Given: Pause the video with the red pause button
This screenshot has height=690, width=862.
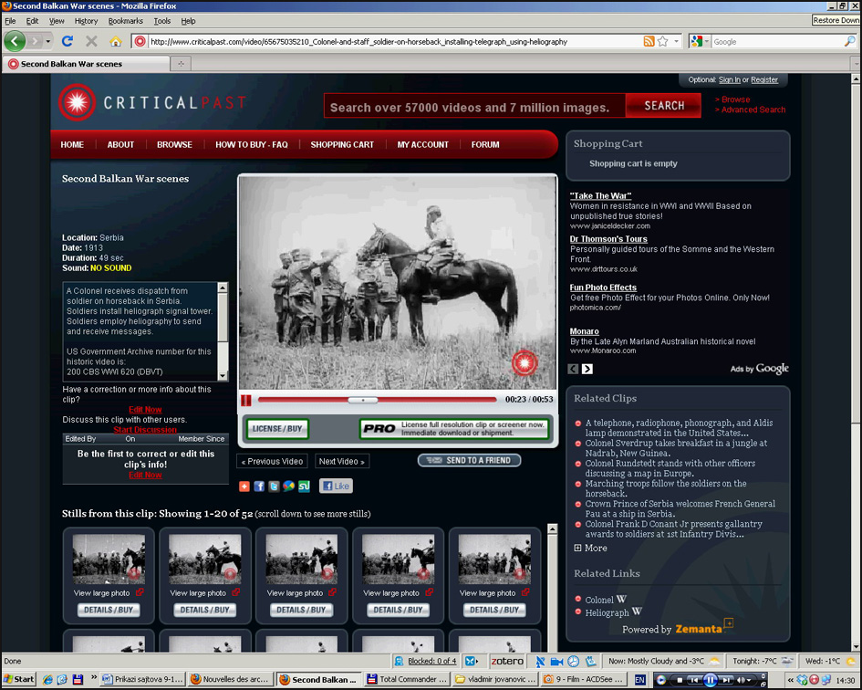Looking at the screenshot, I should [x=246, y=400].
